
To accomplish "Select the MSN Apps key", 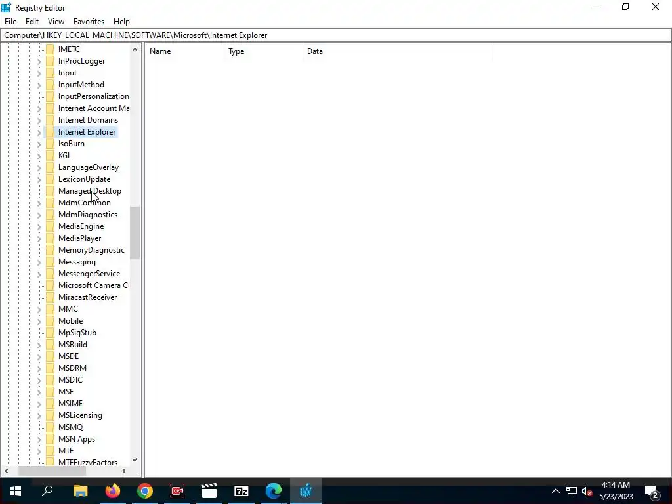I will [x=77, y=439].
